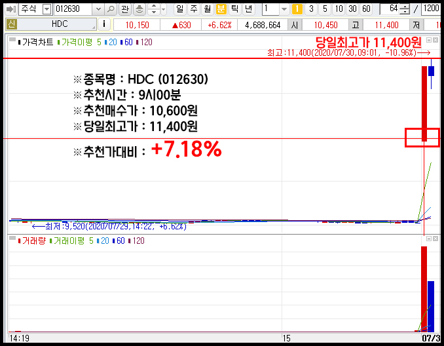Click the 60 volume average legend
This screenshot has width=444, height=346.
click(x=119, y=241)
